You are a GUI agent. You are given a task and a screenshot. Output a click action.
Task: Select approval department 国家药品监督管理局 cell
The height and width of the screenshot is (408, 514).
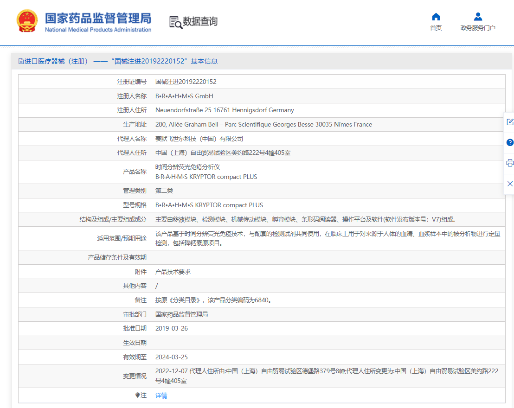[x=181, y=315]
